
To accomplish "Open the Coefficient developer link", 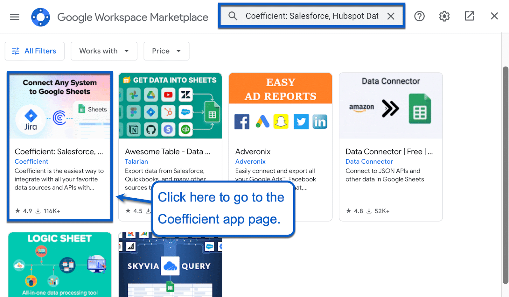I will pyautogui.click(x=31, y=161).
